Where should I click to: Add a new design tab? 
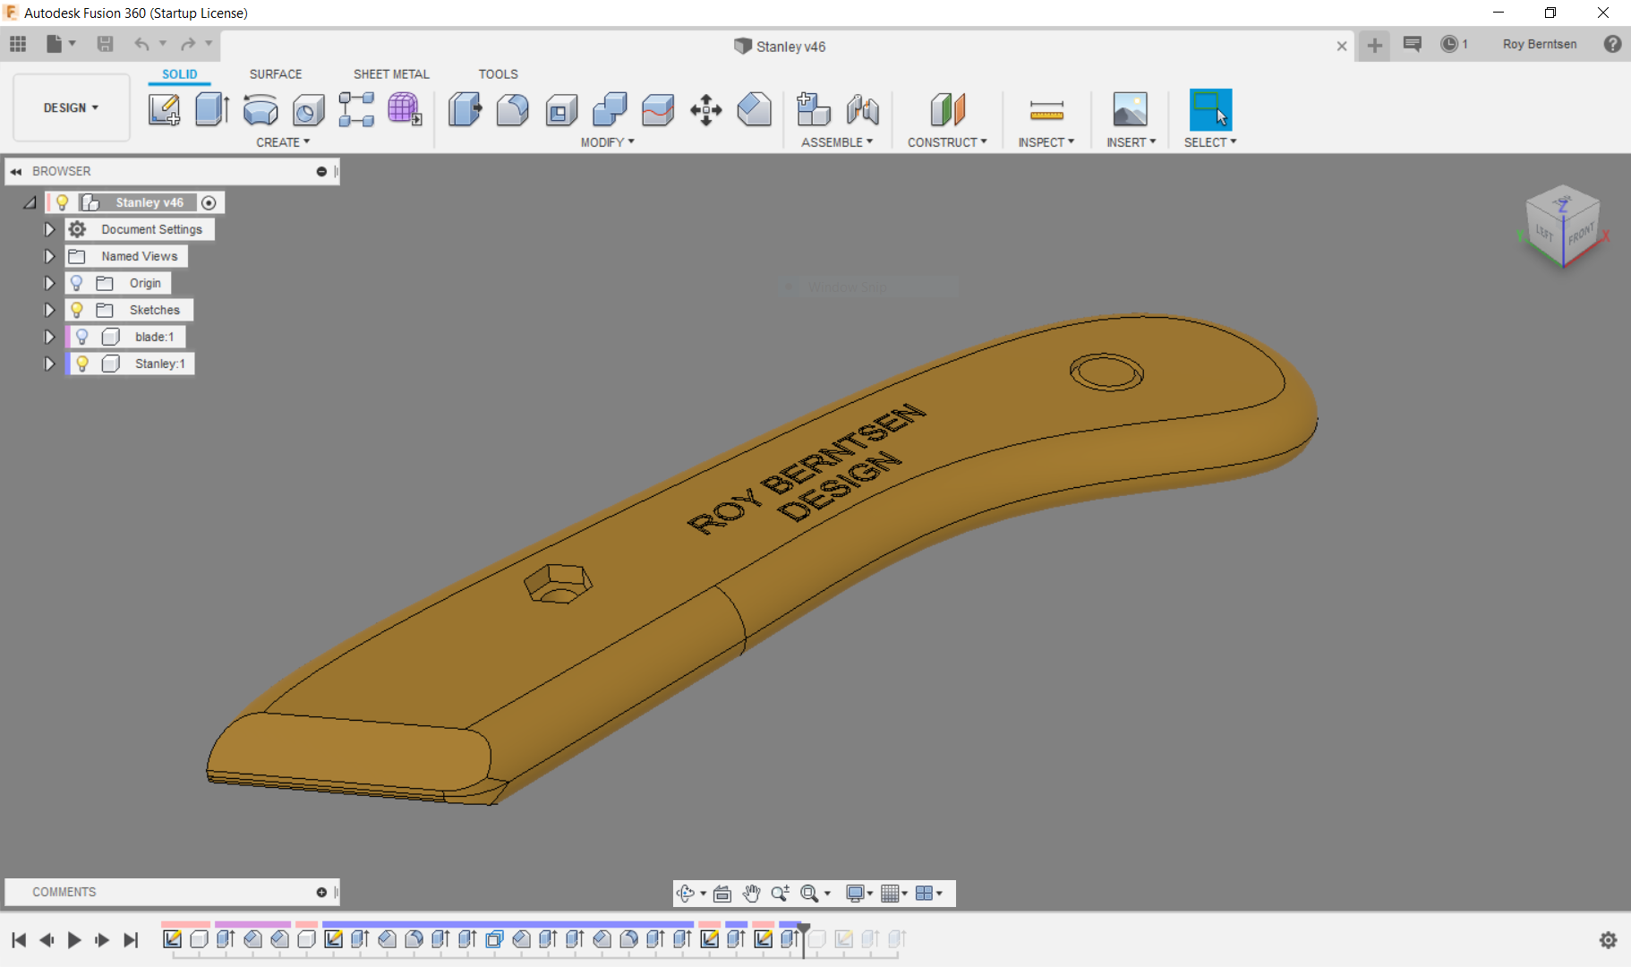pos(1374,45)
